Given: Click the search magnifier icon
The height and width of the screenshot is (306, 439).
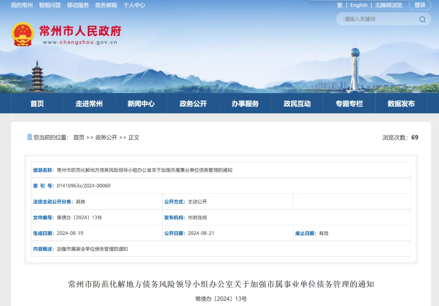Looking at the screenshot, I should [x=422, y=19].
